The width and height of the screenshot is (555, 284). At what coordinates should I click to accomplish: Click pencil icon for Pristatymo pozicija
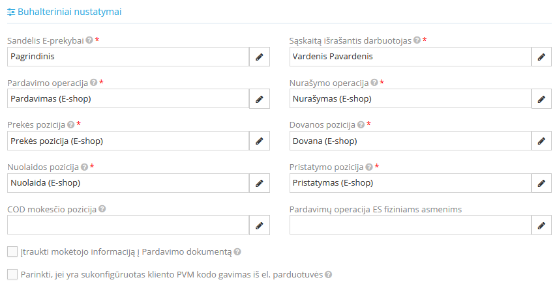point(541,183)
